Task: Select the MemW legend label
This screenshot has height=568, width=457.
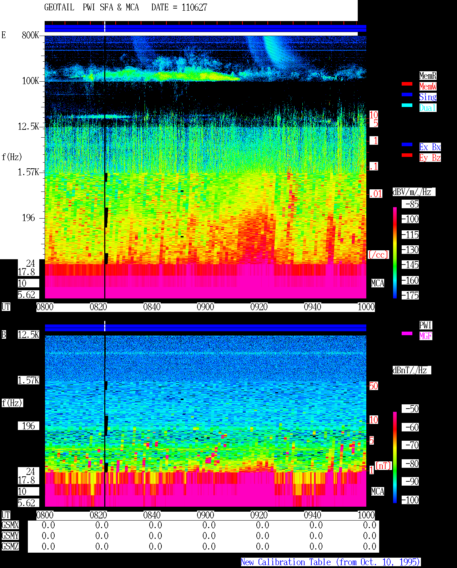Action: 428,86
